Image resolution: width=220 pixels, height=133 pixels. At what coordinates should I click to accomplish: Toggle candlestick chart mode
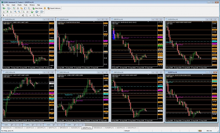(x=7, y=12)
